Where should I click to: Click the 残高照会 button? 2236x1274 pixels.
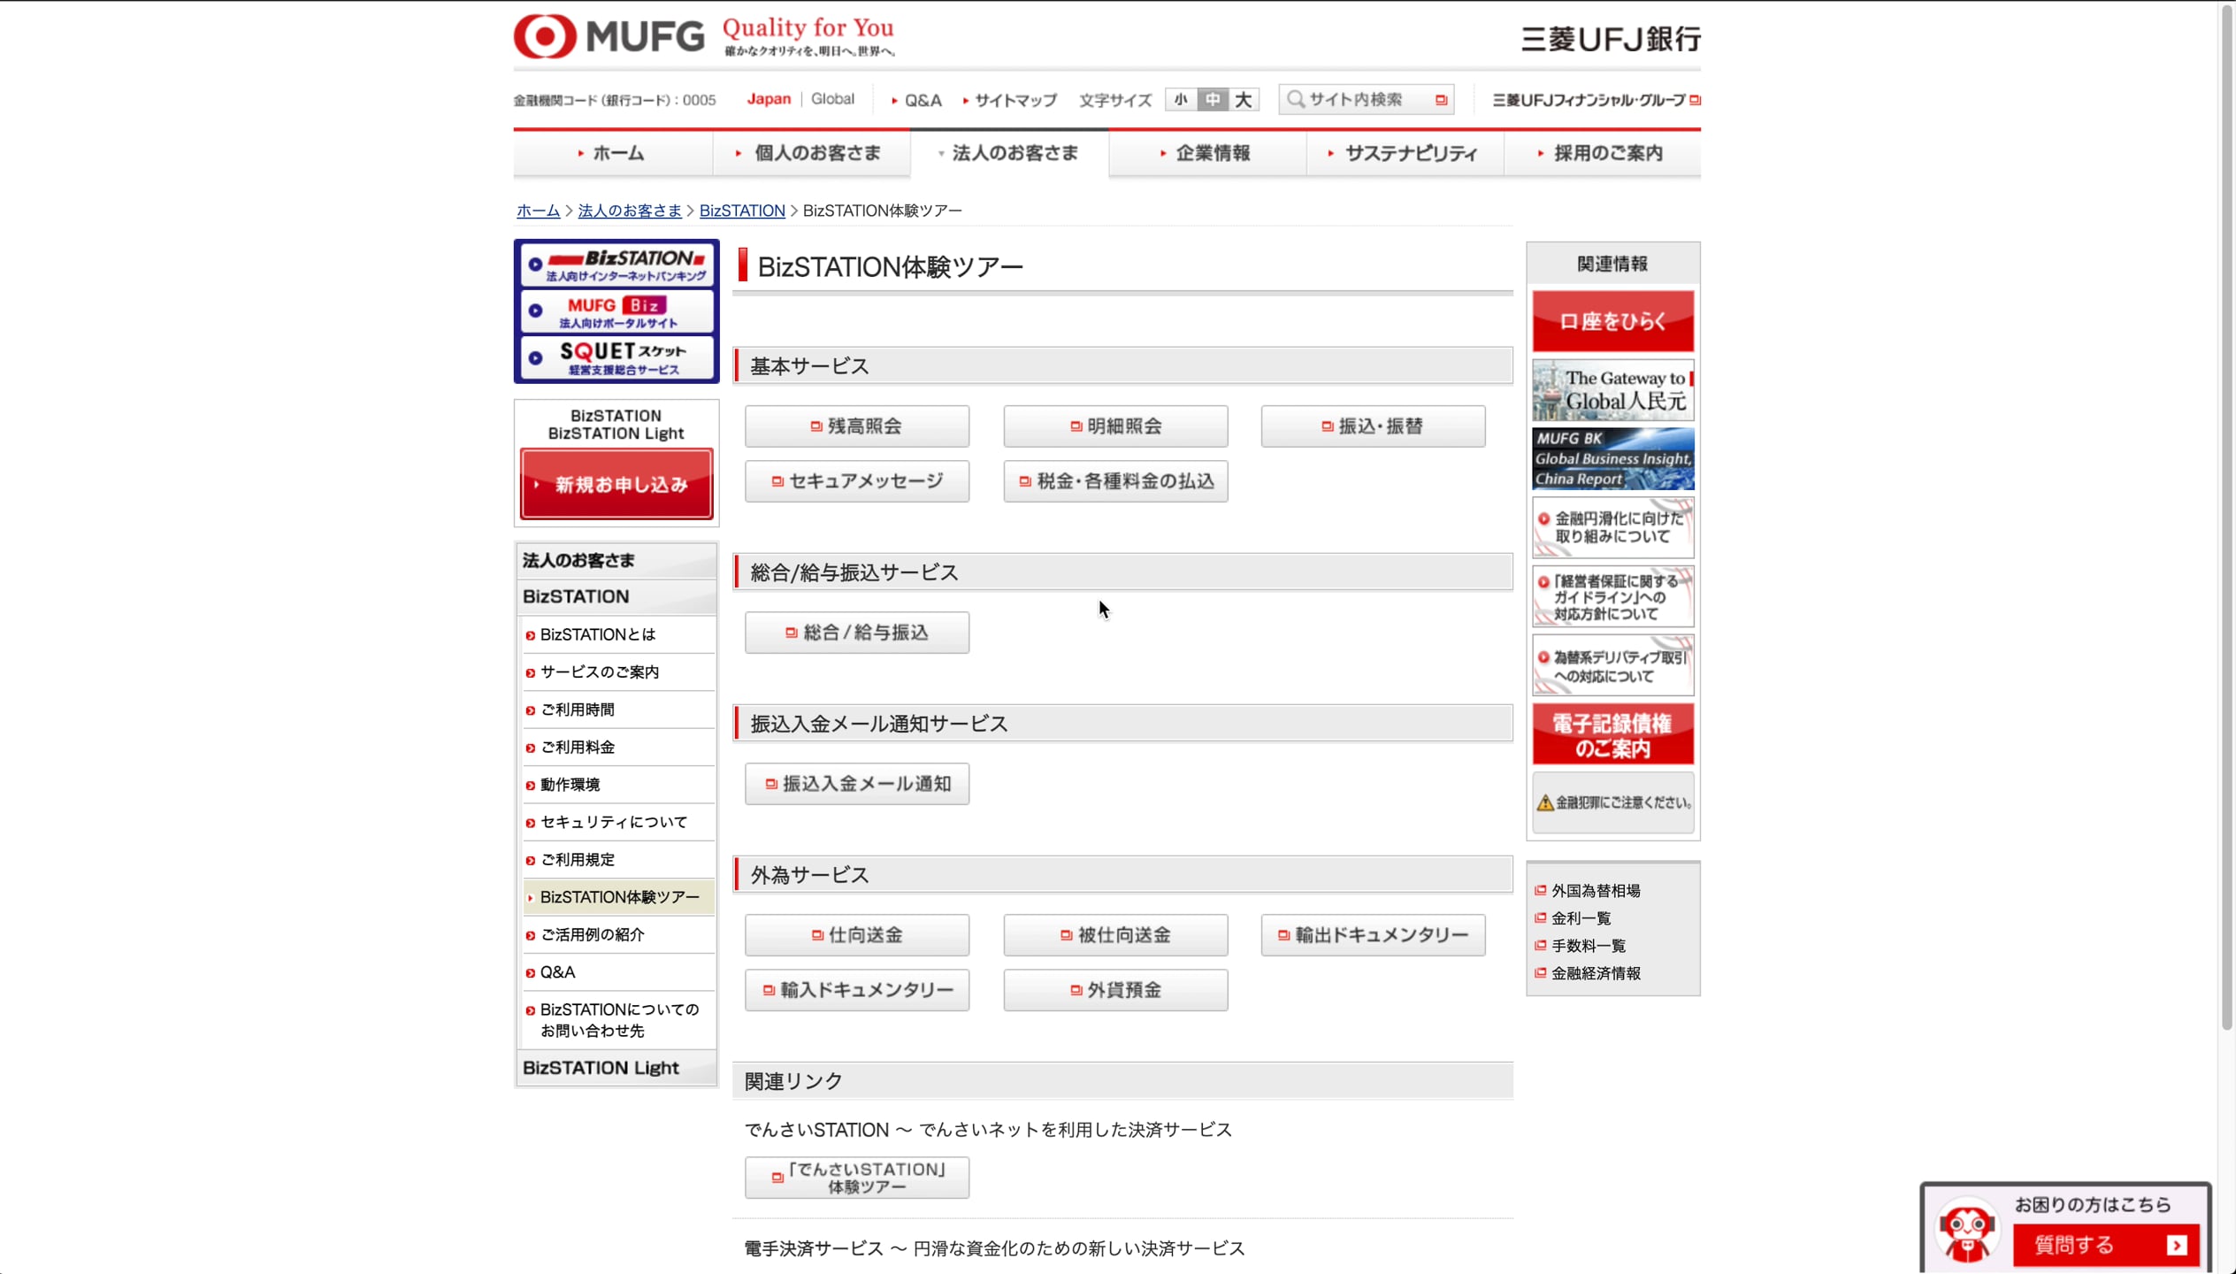tap(856, 426)
